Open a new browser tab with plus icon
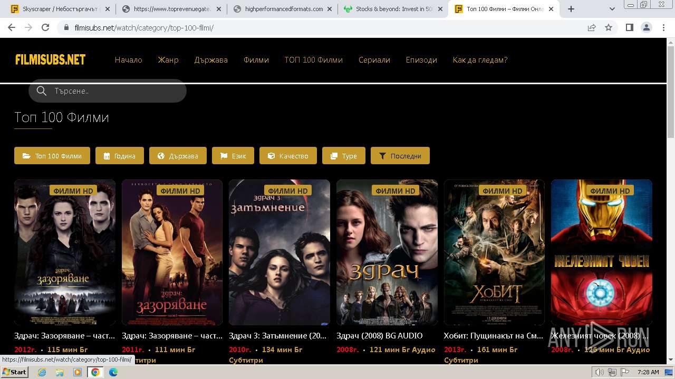Screen dimensions: 675x379 pyautogui.click(x=571, y=9)
